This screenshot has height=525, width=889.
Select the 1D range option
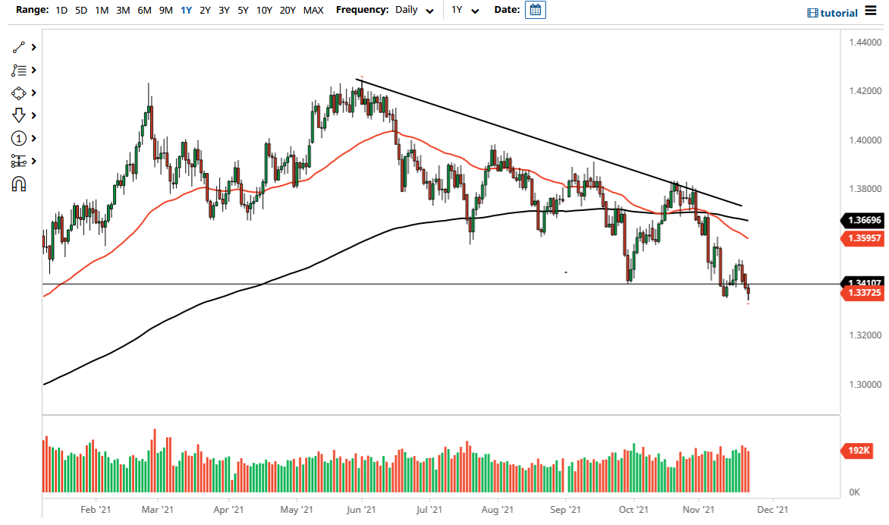61,11
